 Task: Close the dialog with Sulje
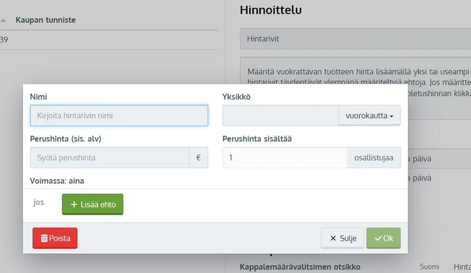tap(343, 238)
